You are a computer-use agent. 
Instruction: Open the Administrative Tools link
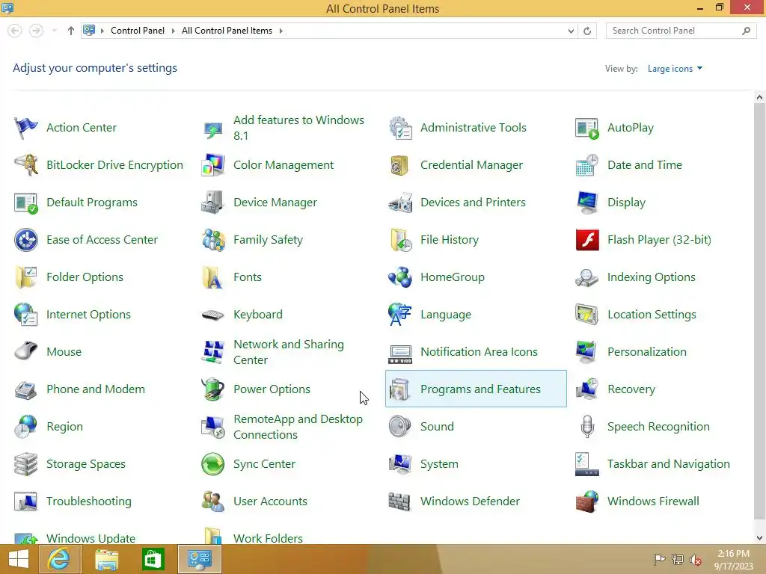pos(474,128)
